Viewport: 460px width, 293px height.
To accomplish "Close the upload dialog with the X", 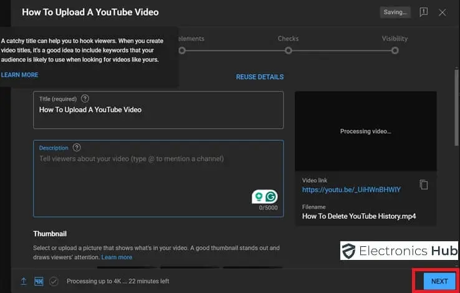I will 443,12.
